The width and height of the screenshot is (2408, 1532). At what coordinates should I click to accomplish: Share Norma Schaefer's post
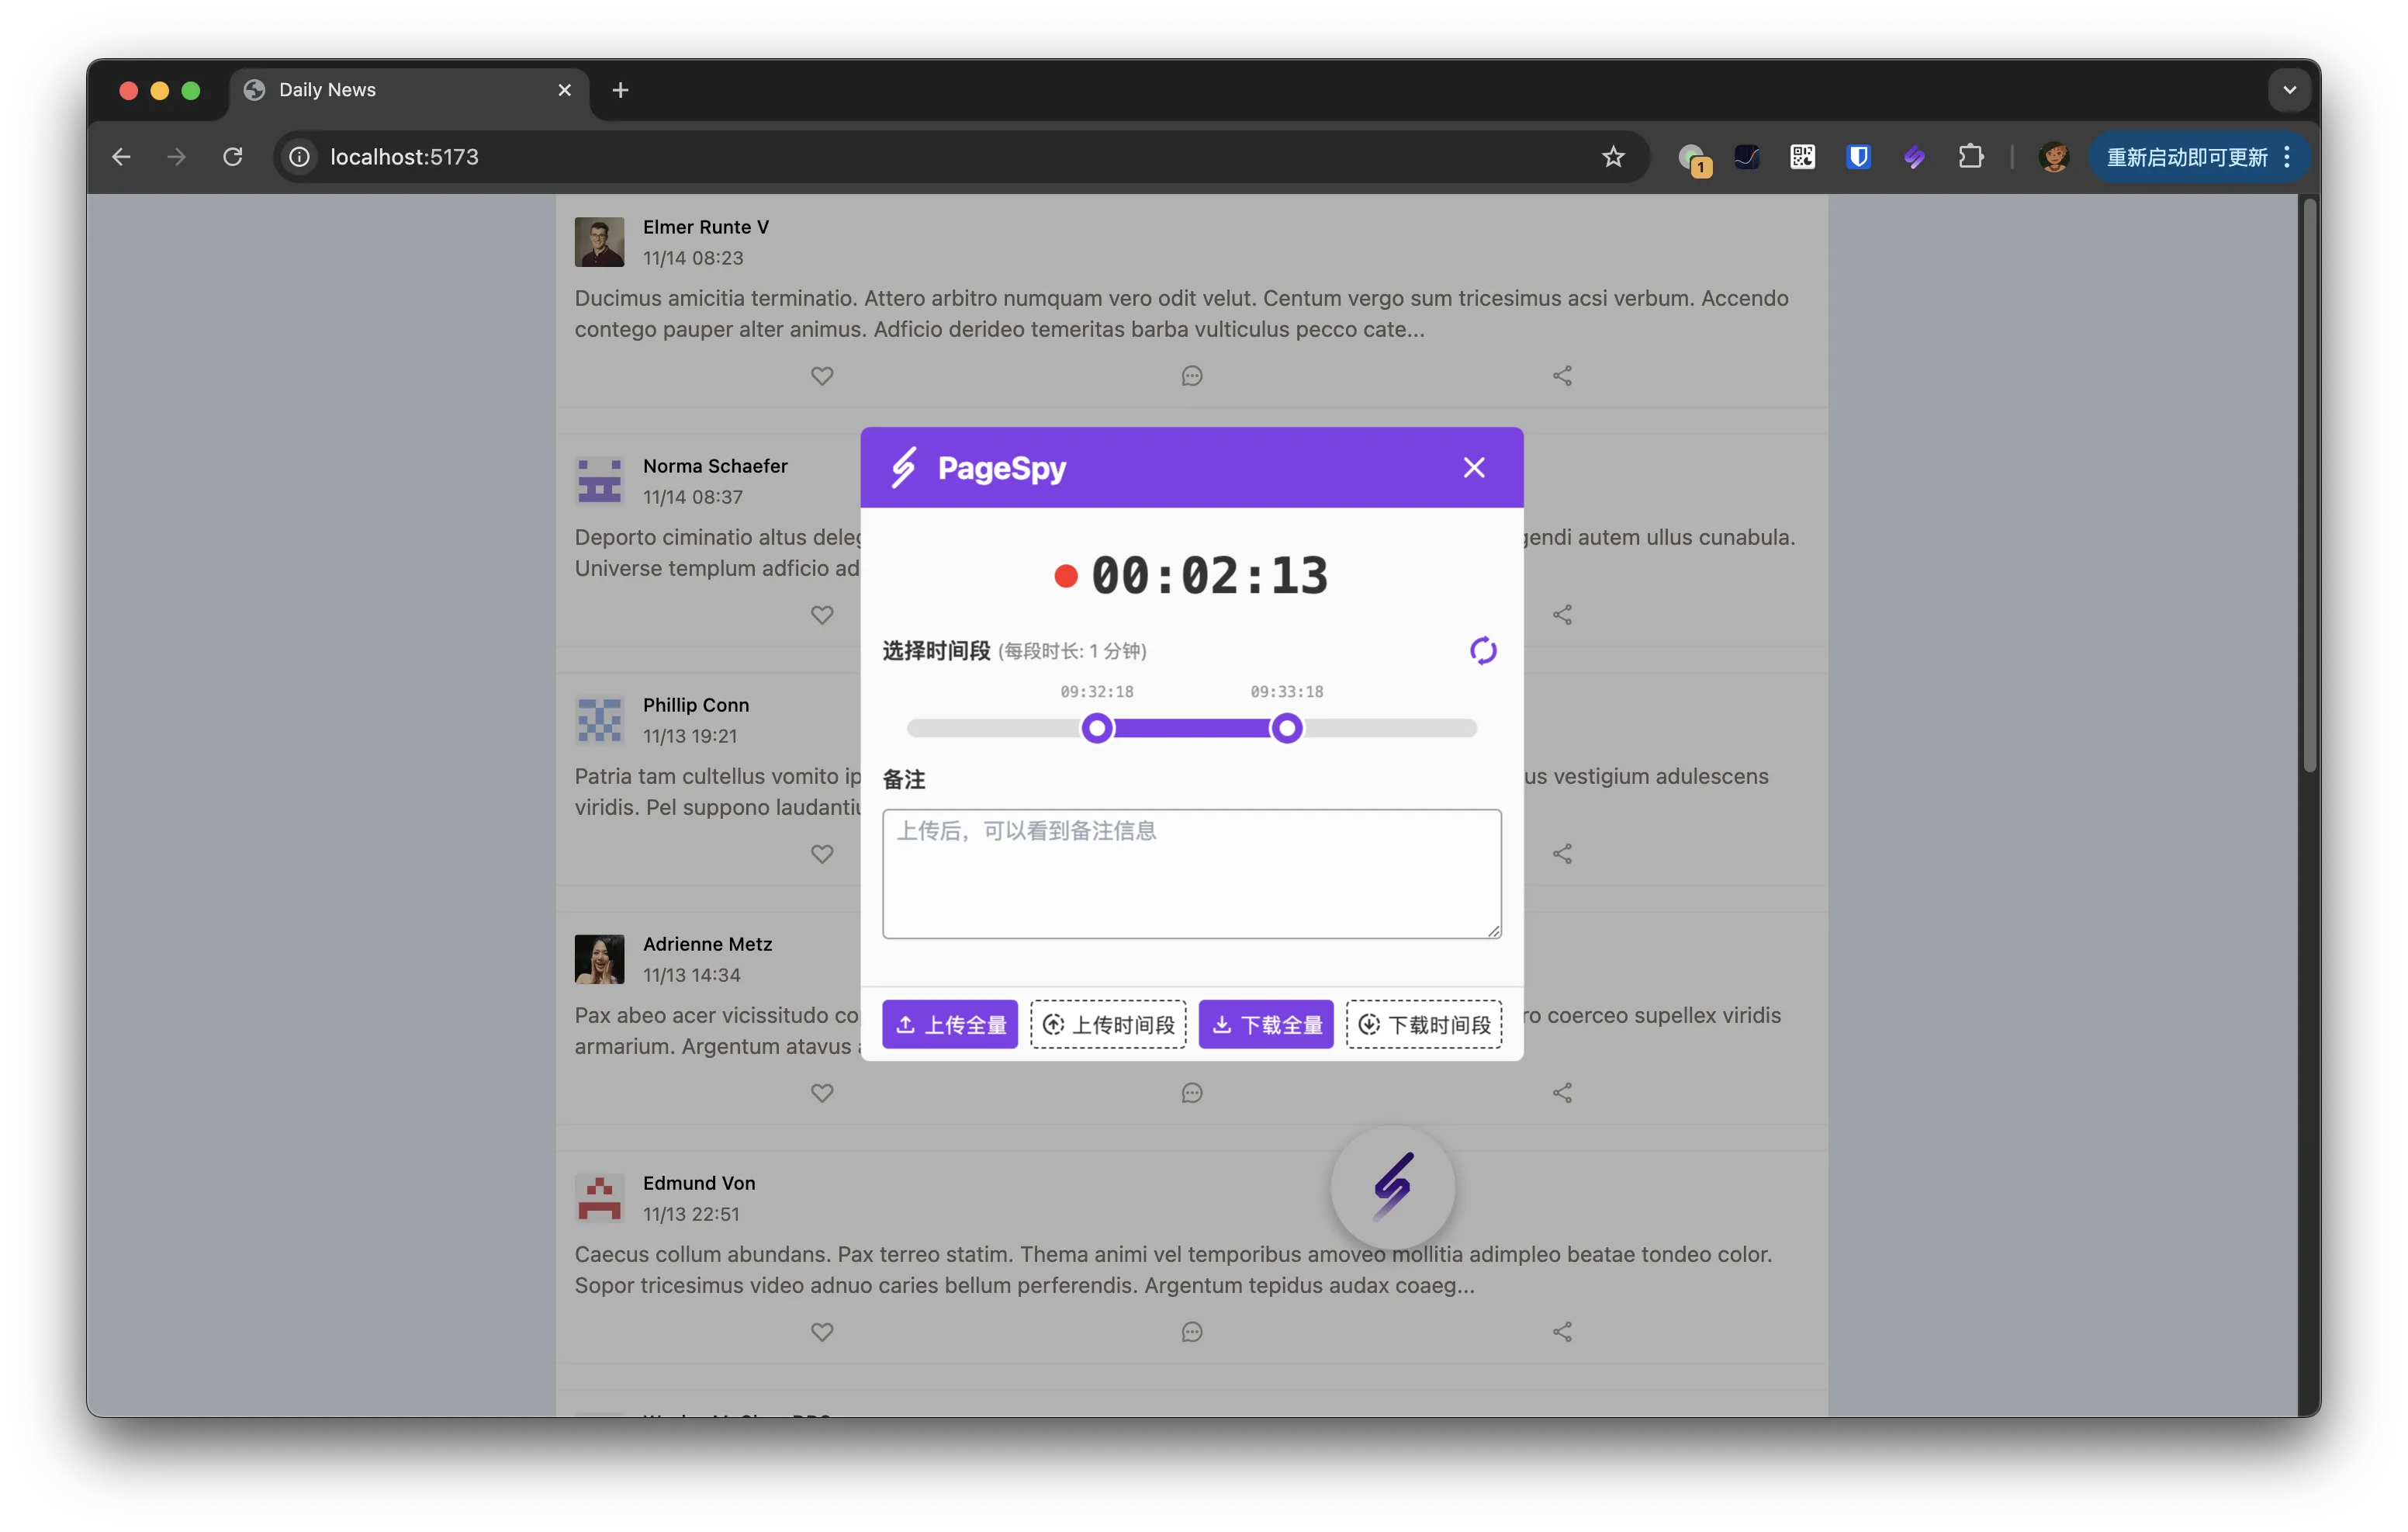tap(1562, 615)
